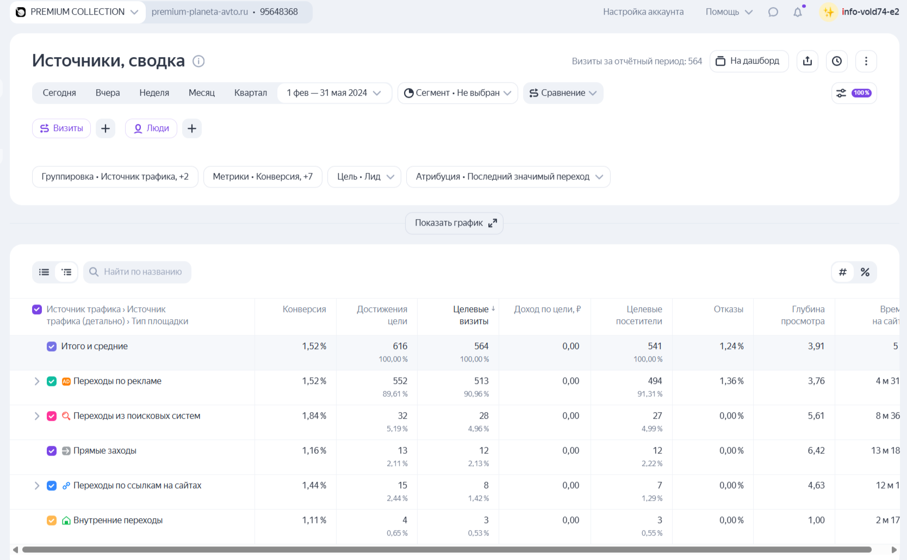The image size is (907, 560).
Task: Click the На дашборд button
Action: [x=748, y=61]
